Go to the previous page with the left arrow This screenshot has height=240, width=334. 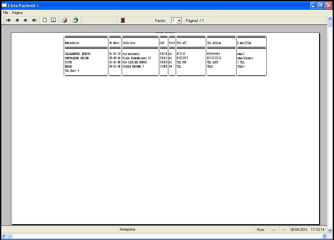[17, 20]
